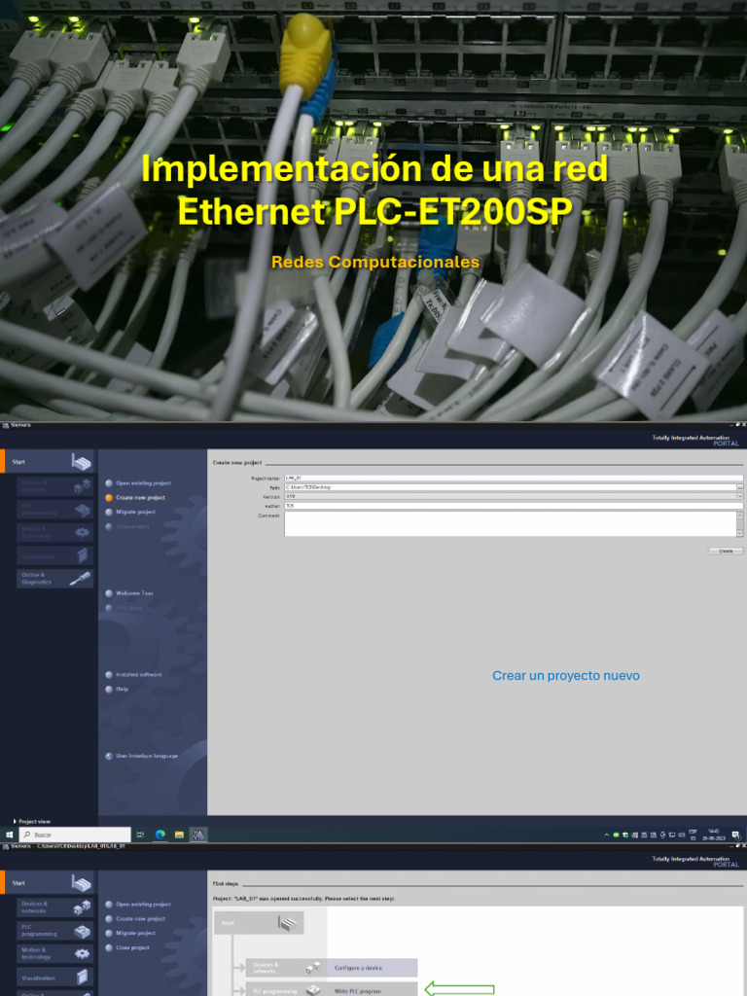Open Motion & technology portal in First steps screen
Viewport: 747px width, 996px height.
coord(54,953)
